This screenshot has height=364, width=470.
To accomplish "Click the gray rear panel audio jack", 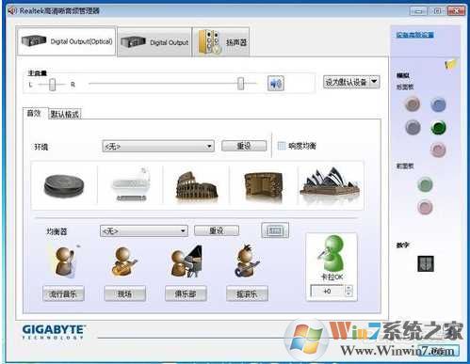I will coord(413,127).
